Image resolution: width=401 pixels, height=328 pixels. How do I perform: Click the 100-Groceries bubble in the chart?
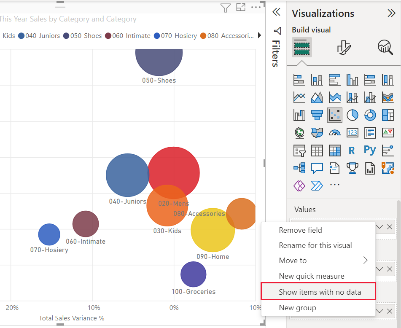click(193, 274)
